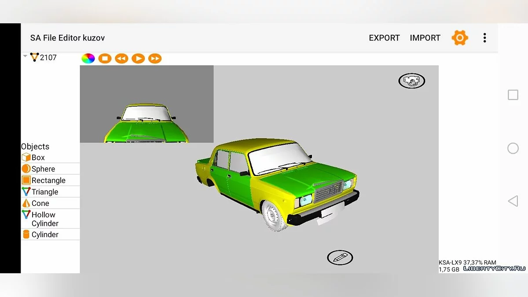Add a Box object

point(38,158)
